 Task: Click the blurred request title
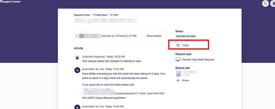106,21
